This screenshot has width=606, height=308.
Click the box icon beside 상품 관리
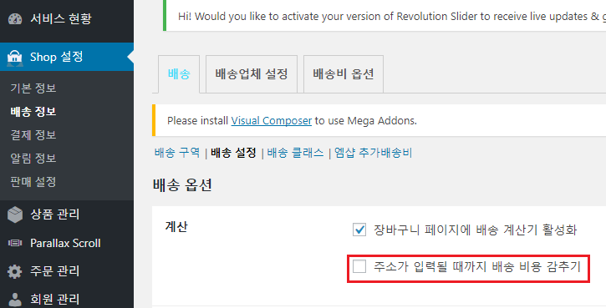[15, 215]
